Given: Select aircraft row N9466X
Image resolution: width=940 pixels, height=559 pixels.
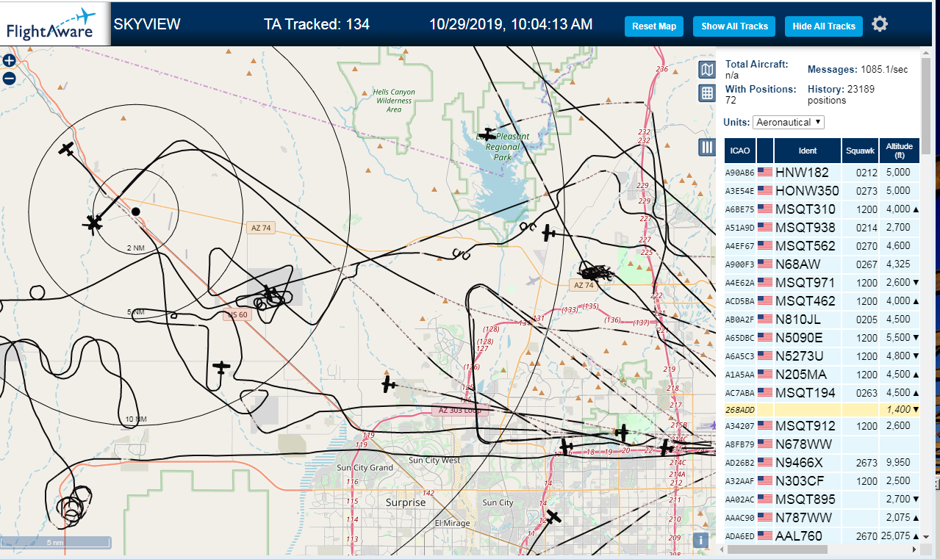Looking at the screenshot, I should tap(822, 463).
